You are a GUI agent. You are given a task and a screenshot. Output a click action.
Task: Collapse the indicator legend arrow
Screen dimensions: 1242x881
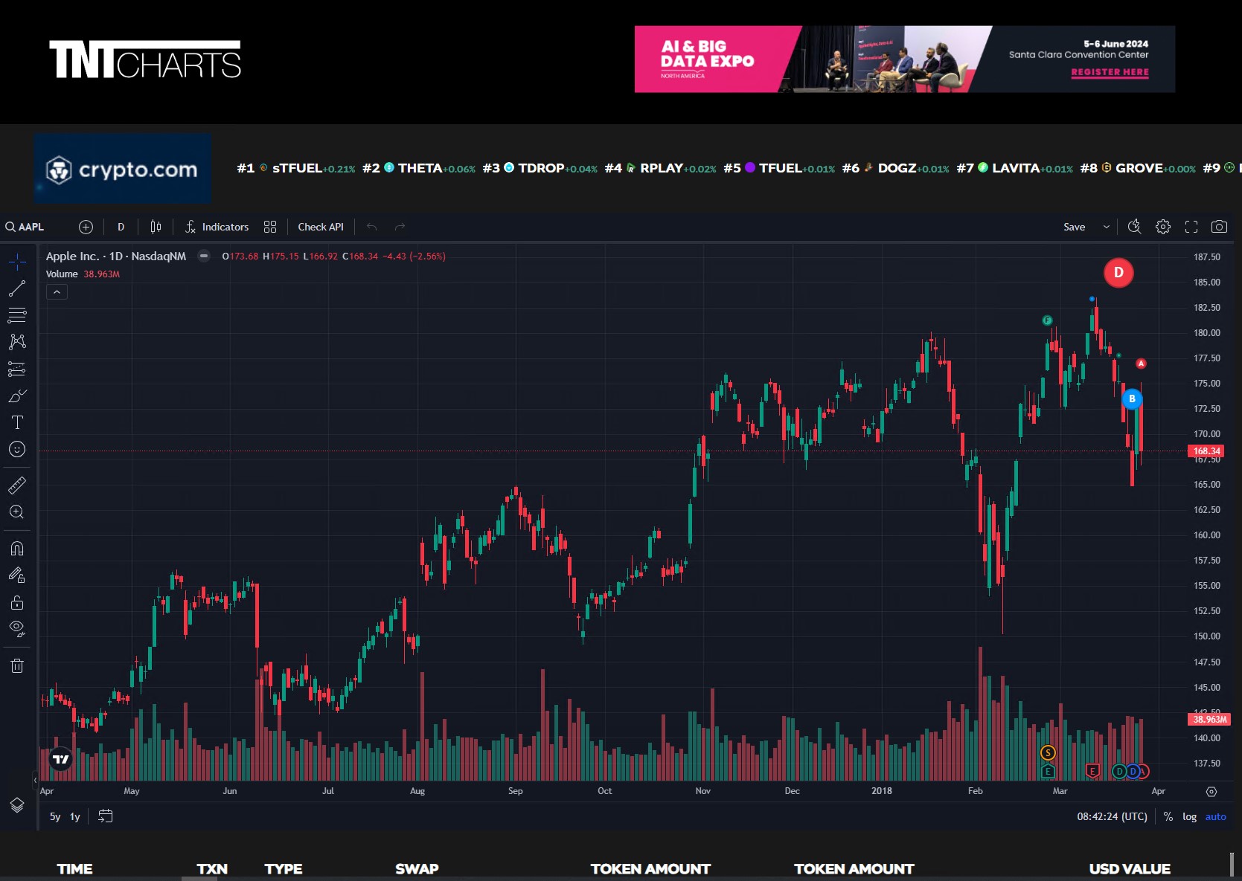pyautogui.click(x=57, y=292)
